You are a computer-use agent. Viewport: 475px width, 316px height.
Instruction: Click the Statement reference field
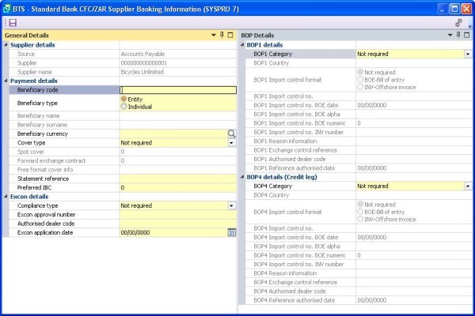click(x=178, y=179)
